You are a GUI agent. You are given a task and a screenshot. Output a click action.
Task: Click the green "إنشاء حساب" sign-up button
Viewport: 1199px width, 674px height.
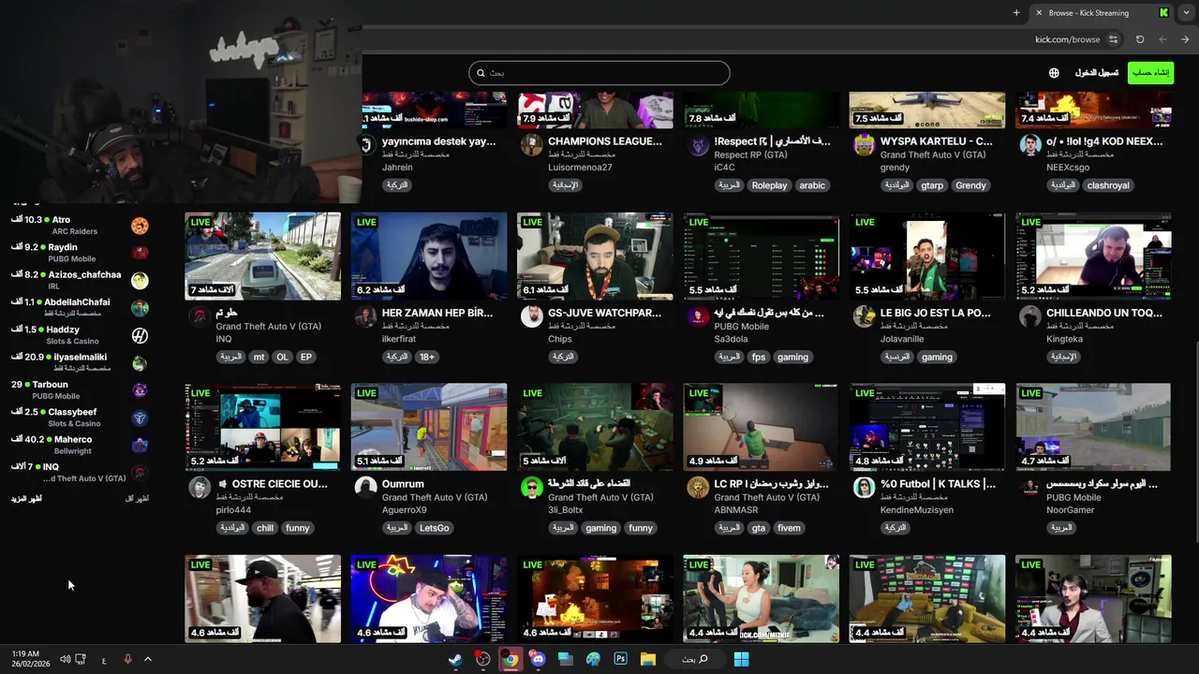coord(1151,73)
